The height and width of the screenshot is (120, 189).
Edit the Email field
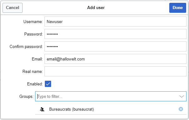tap(115, 59)
